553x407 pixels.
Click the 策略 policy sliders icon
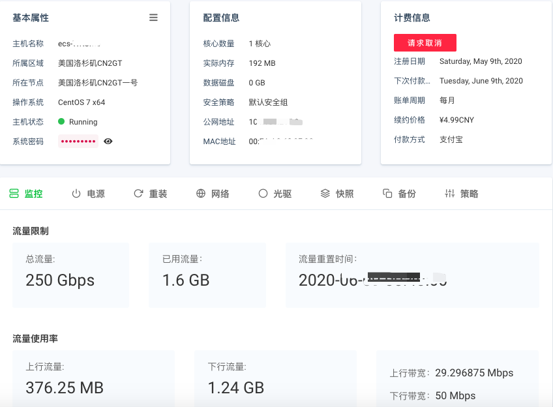[x=449, y=194]
